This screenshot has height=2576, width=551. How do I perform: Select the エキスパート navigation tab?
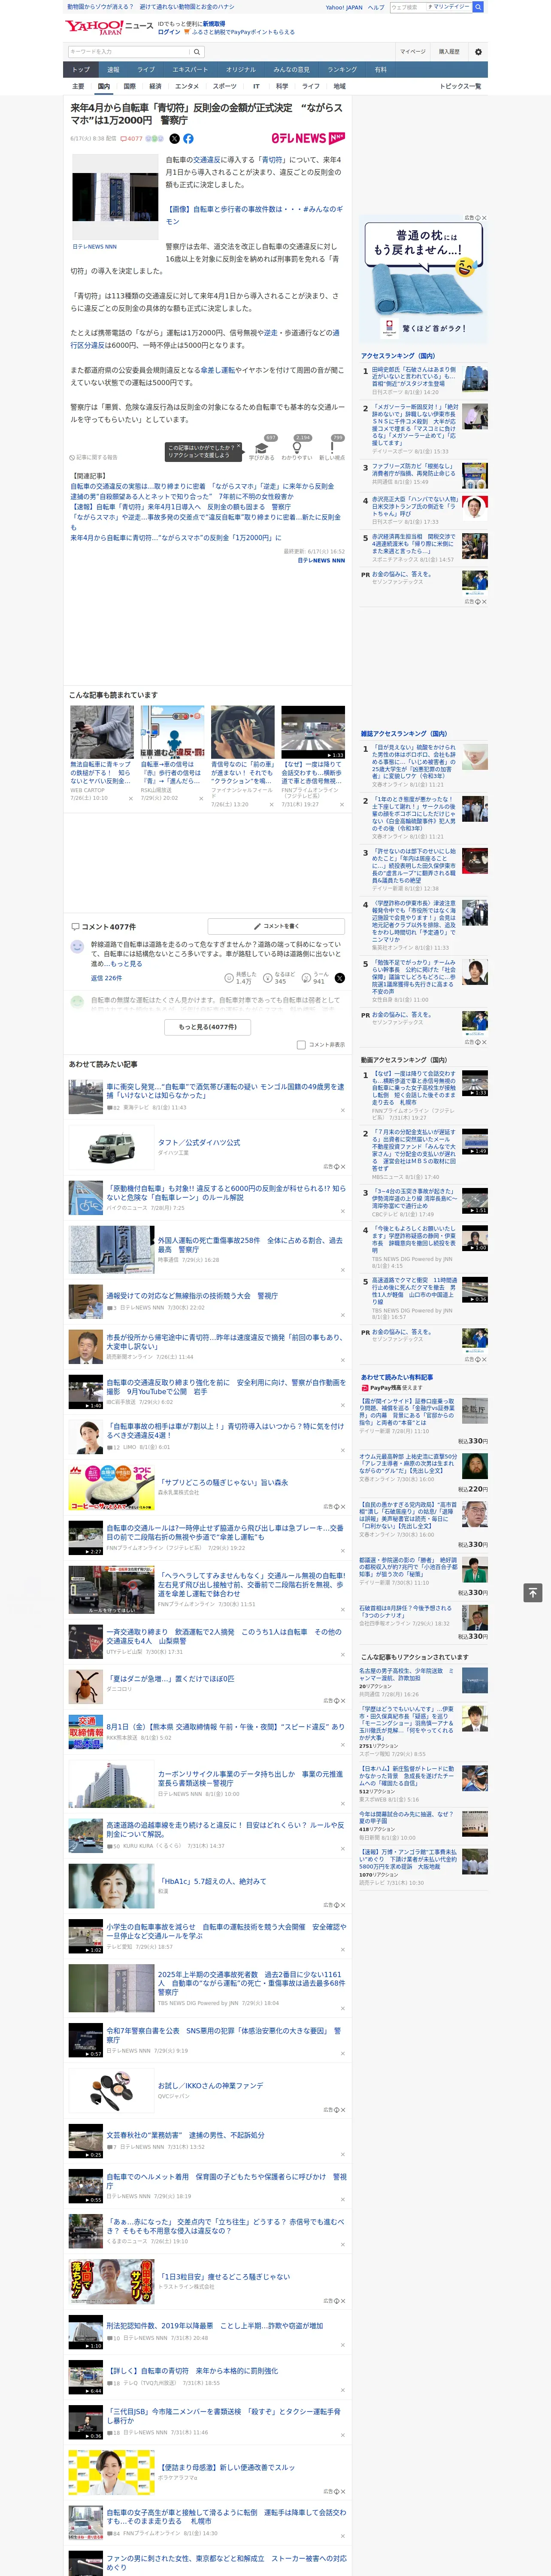[x=190, y=70]
